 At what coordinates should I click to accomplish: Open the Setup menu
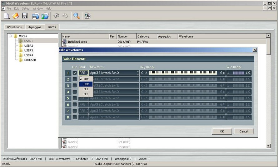coord(26,8)
